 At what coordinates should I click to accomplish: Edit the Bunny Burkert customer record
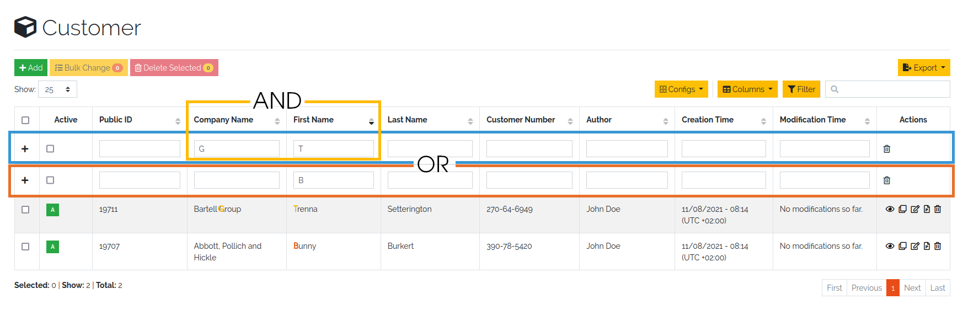915,246
